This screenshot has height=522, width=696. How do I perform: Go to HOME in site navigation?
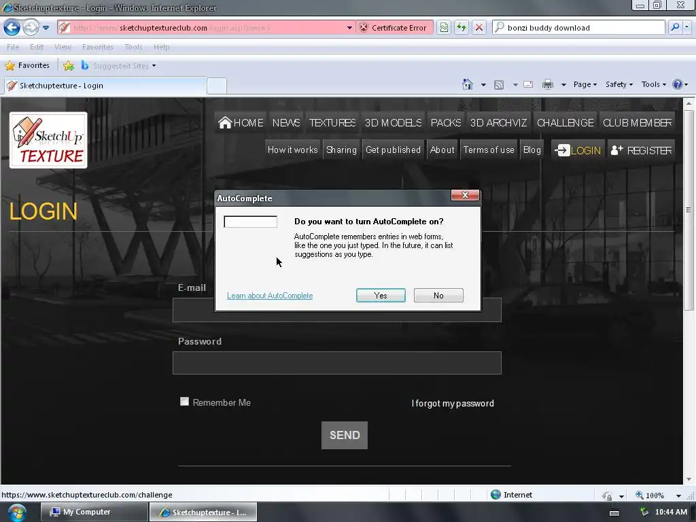click(x=241, y=122)
